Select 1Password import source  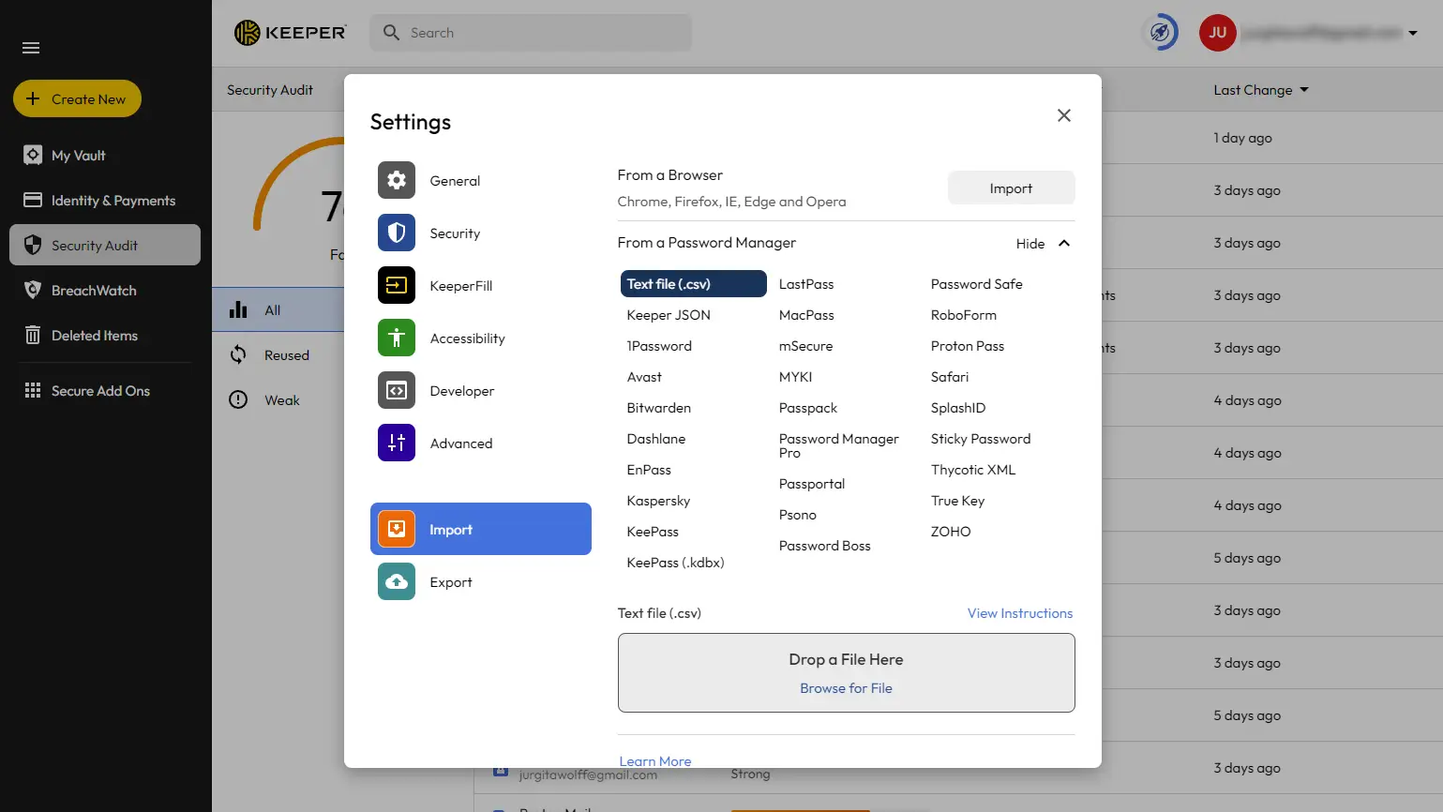point(659,346)
